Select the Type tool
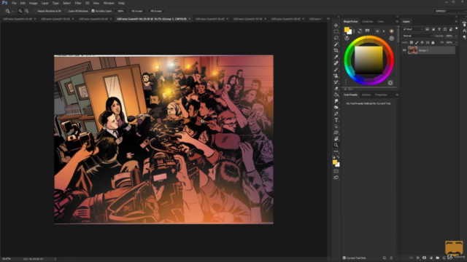Screen dimensions: 467x262 point(336,120)
